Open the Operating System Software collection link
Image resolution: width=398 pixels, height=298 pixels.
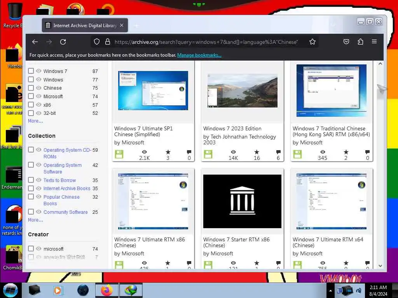(x=63, y=168)
